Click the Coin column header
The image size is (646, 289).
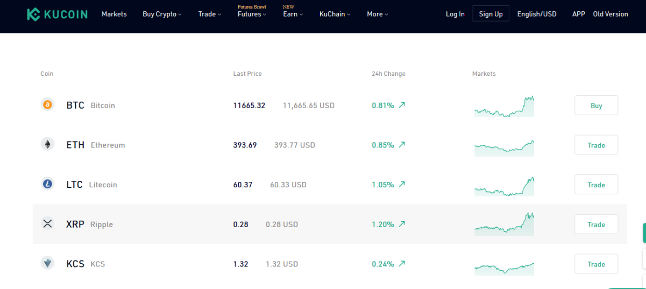click(47, 74)
